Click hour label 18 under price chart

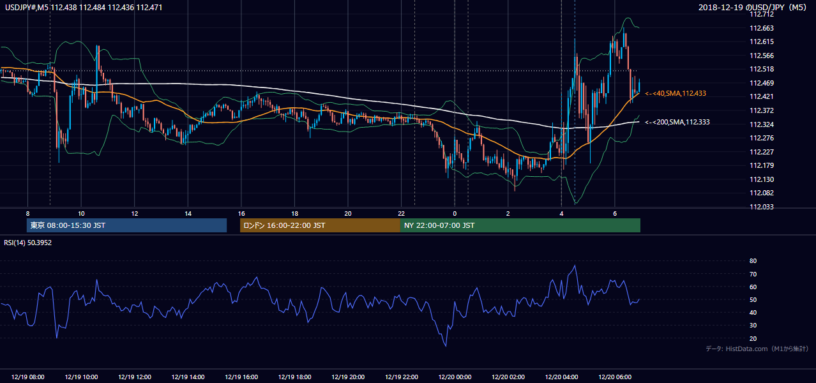point(294,213)
